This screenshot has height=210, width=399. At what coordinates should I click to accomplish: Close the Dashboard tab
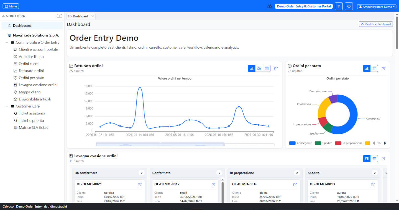tap(93, 16)
